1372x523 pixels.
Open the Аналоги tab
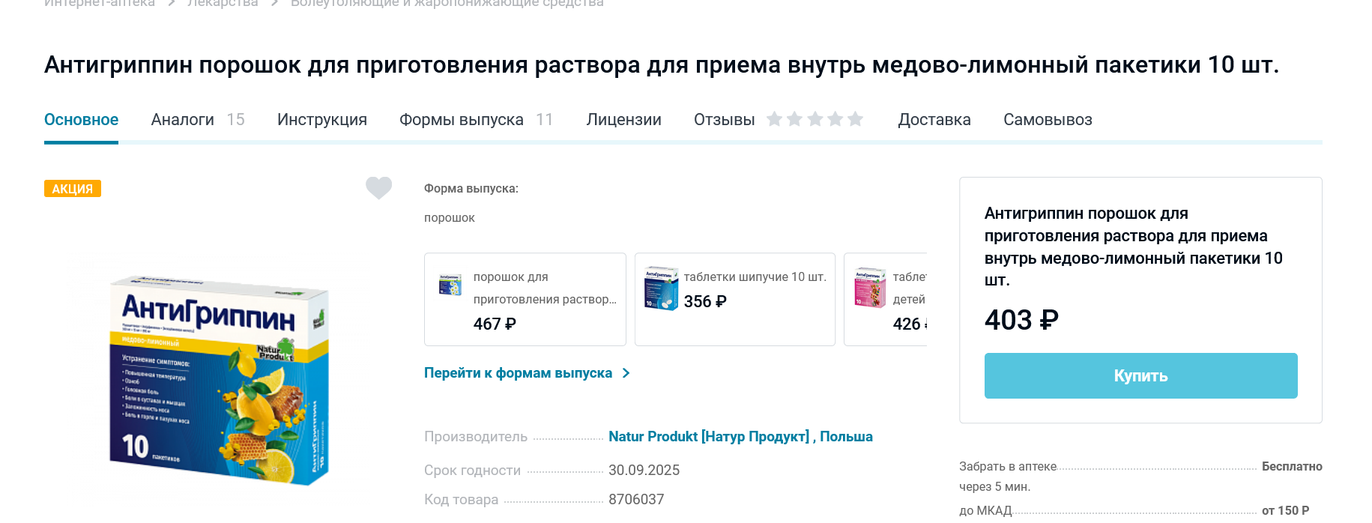tap(182, 120)
